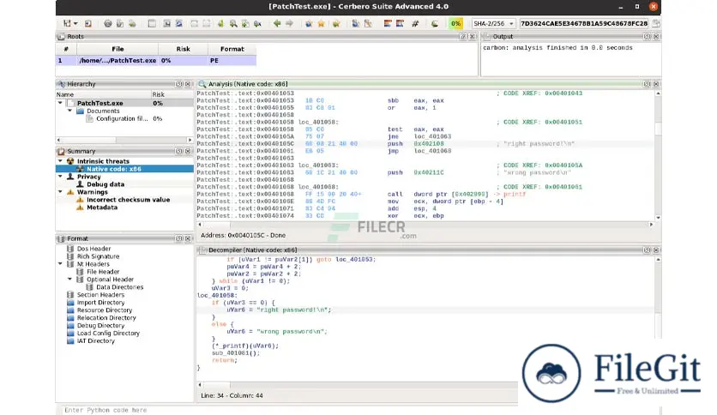This screenshot has height=415, width=717.
Task: Select the PatchTest.exe row in Roots
Action: pyautogui.click(x=156, y=60)
